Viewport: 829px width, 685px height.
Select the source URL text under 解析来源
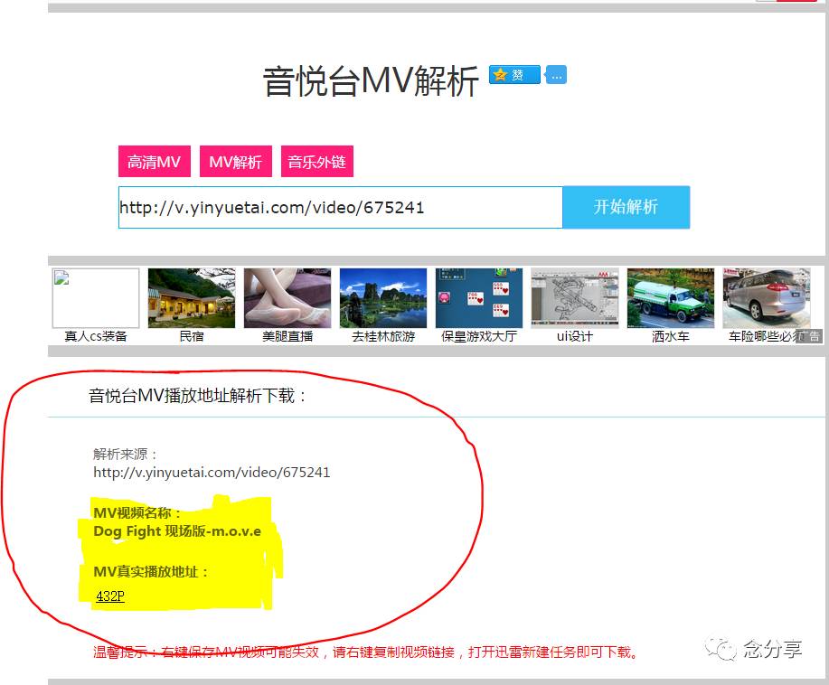pos(212,472)
